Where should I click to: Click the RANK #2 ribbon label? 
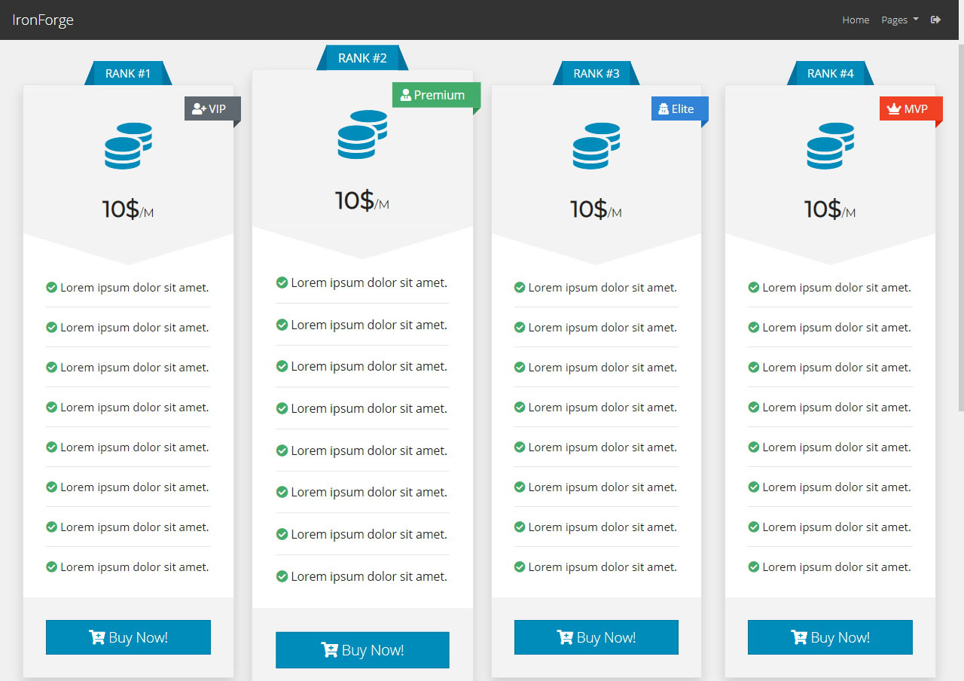362,58
